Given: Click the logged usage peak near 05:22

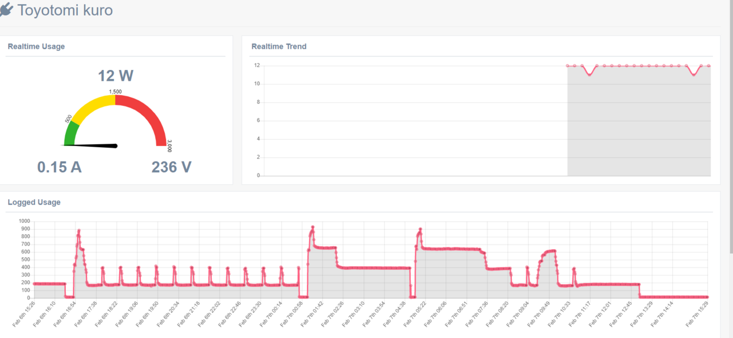Looking at the screenshot, I should [x=420, y=229].
